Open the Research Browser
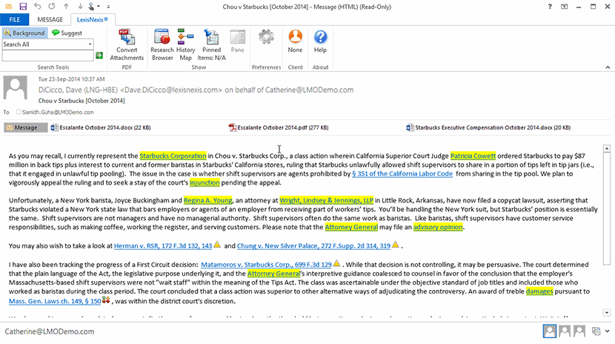 (162, 44)
